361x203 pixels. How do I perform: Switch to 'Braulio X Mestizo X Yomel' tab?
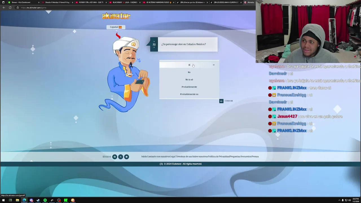58,2
